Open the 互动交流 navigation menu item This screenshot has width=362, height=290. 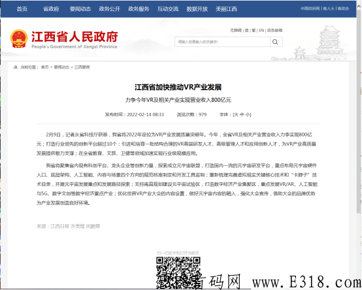point(168,8)
